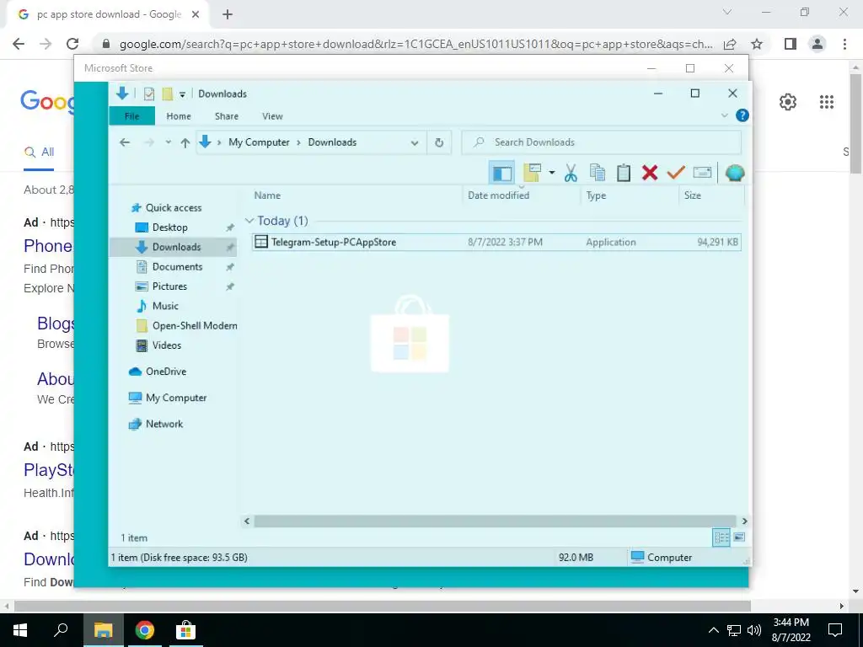Click the Chrome share page icon
The height and width of the screenshot is (647, 863).
(x=730, y=44)
